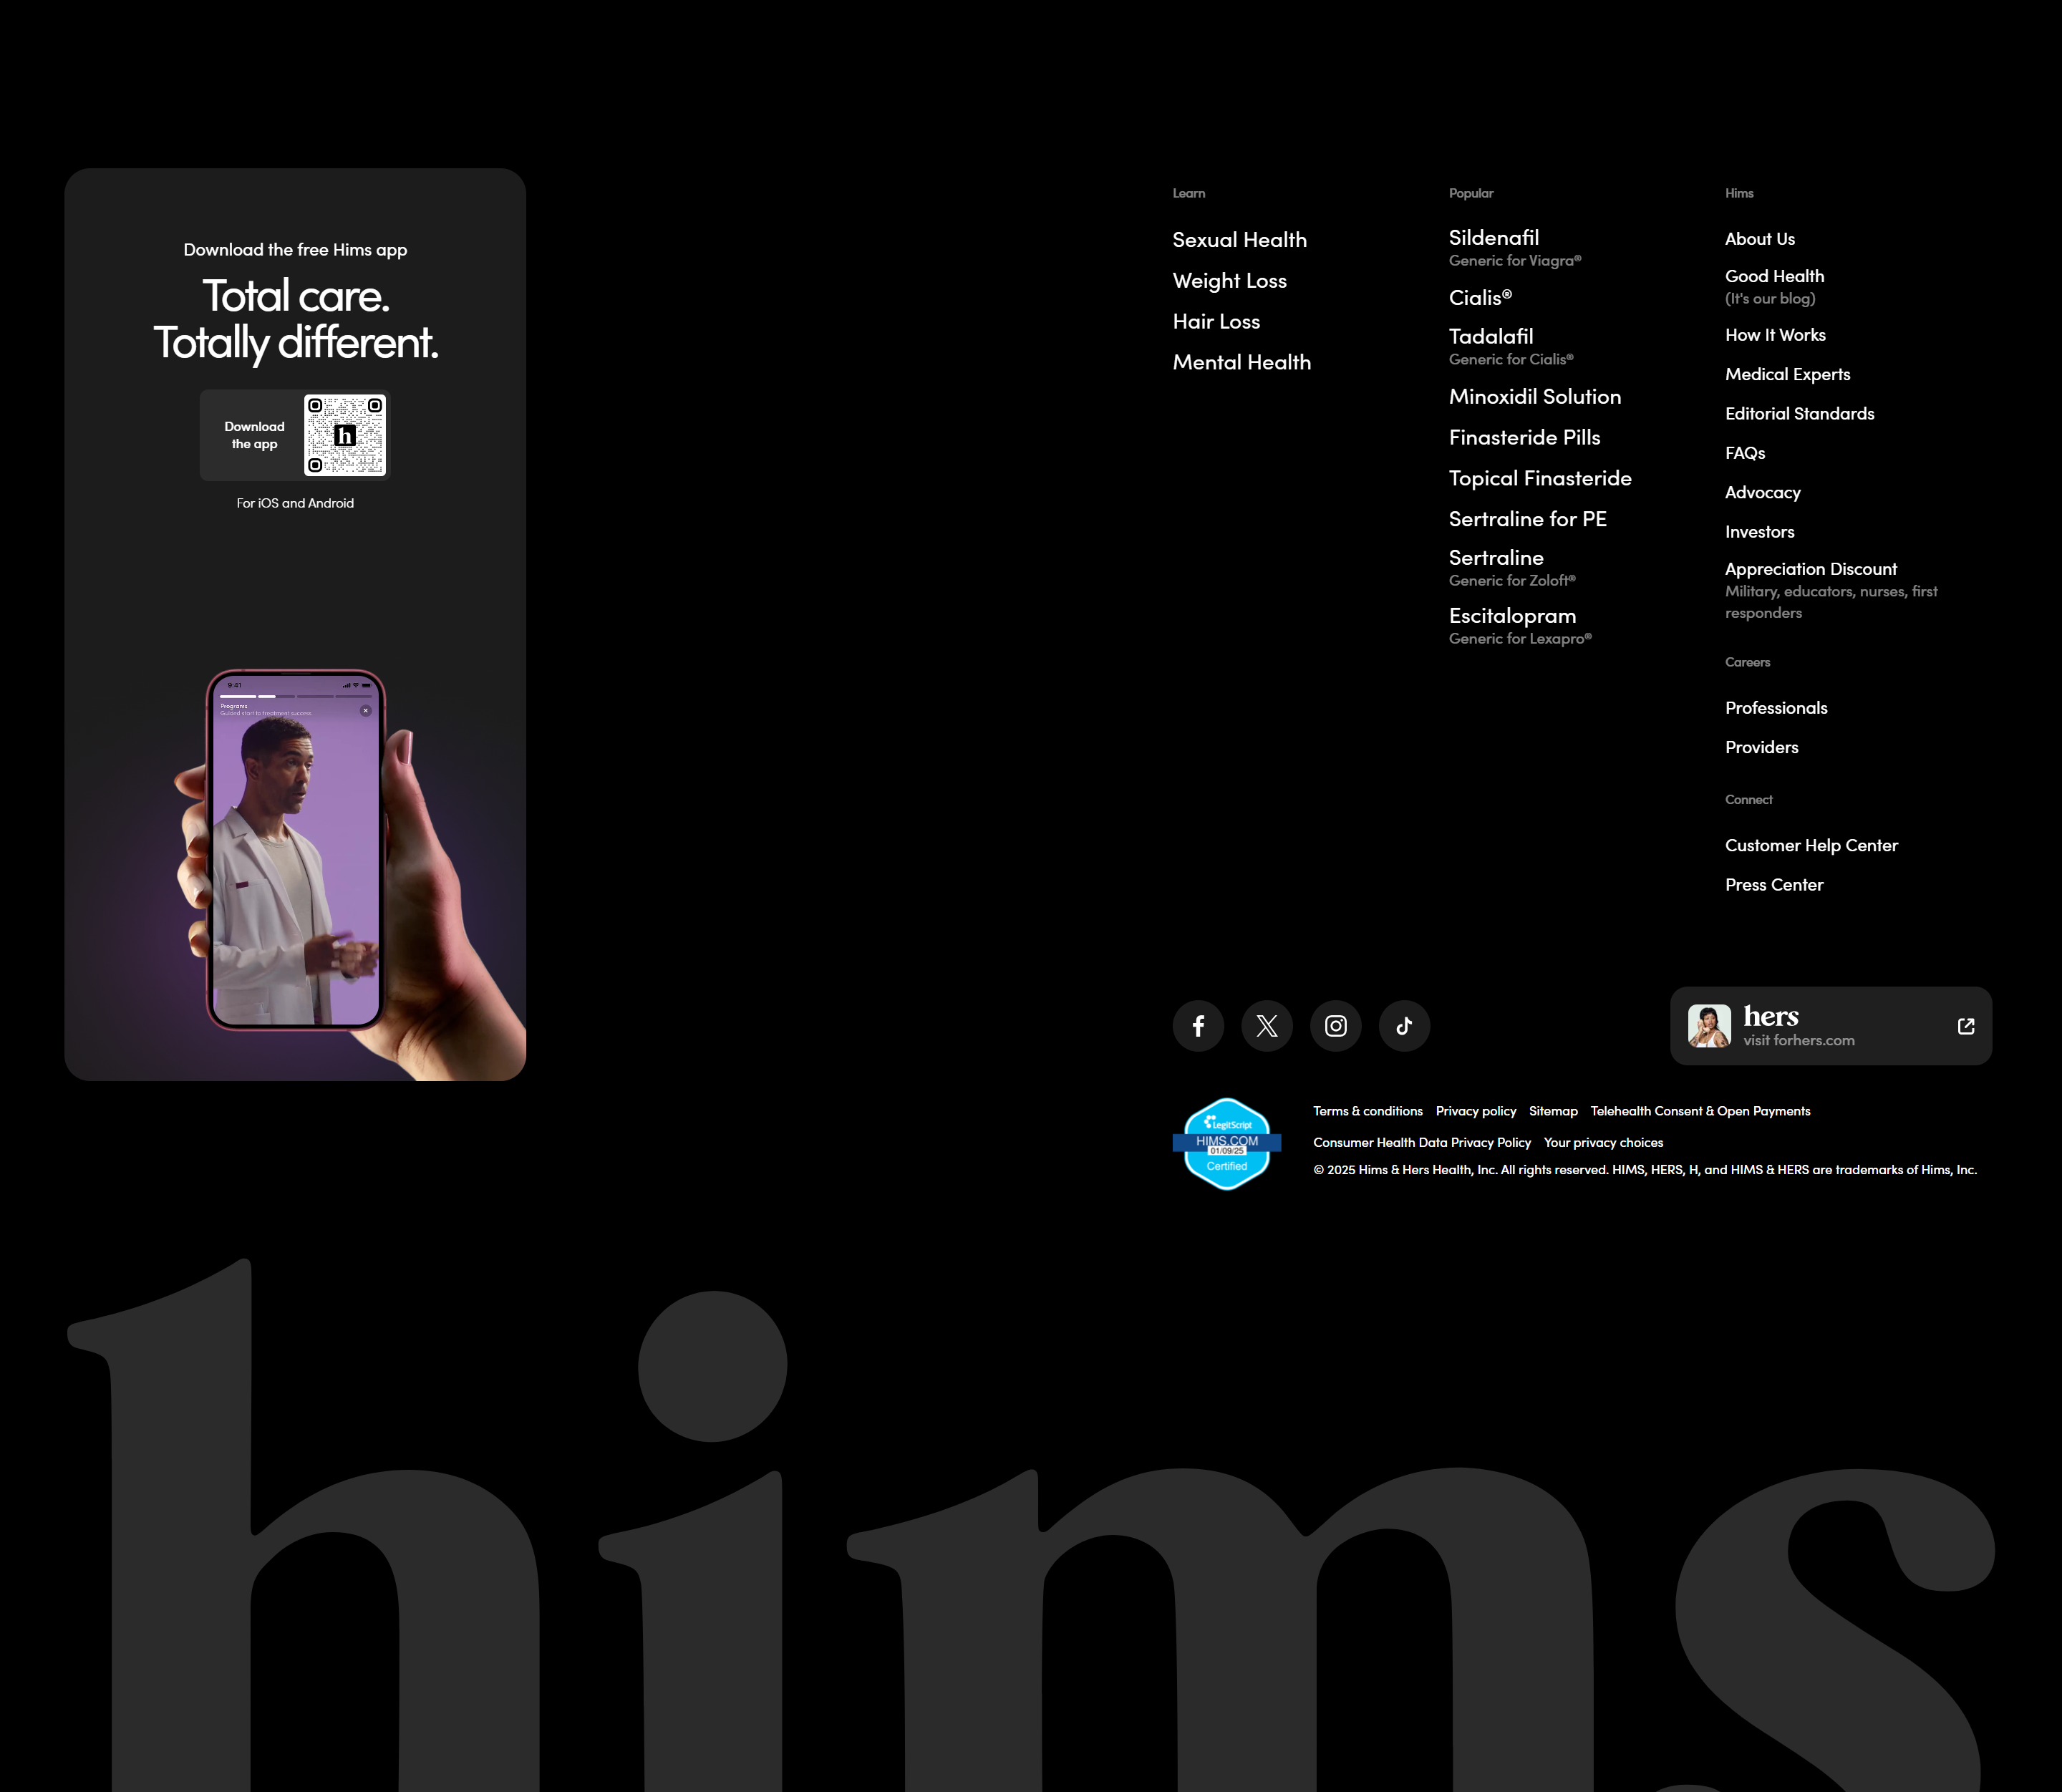Click the FAQs link
The height and width of the screenshot is (1792, 2062).
[x=1745, y=453]
